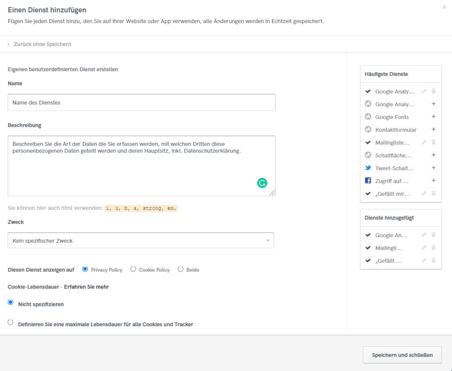Image resolution: width=452 pixels, height=371 pixels.
Task: Click the Name des Dienstes input field
Action: 141,102
